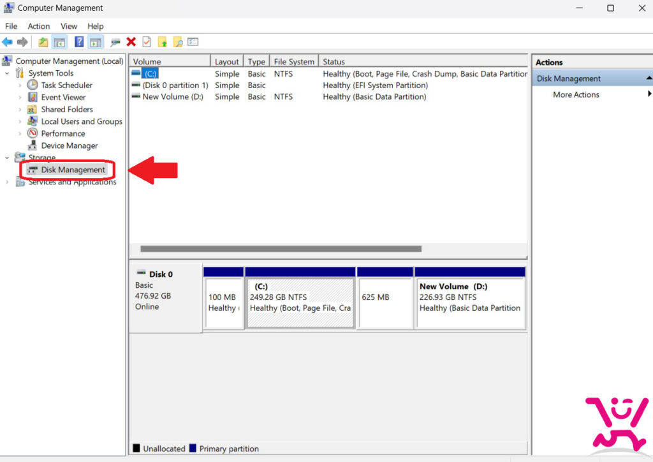Select Device Manager in the tree

(70, 145)
